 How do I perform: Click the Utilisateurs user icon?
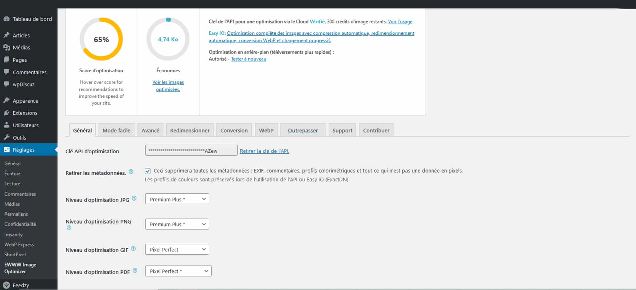[6, 125]
